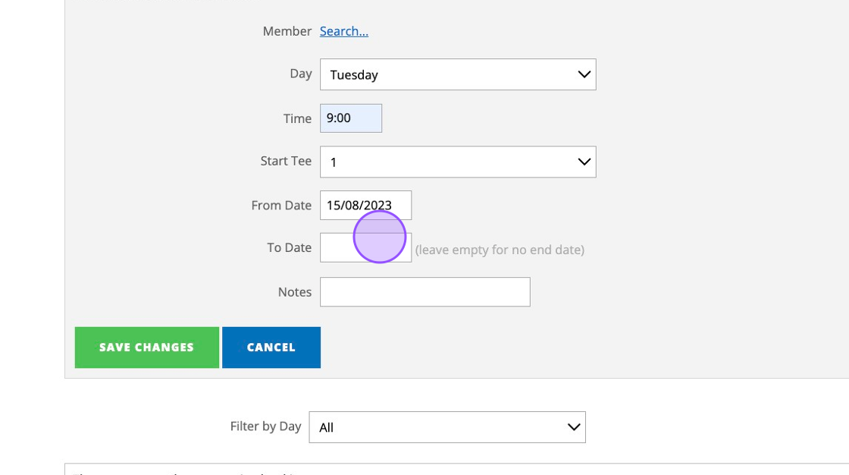Click the Member Search... link
This screenshot has height=475, width=849.
click(x=343, y=31)
